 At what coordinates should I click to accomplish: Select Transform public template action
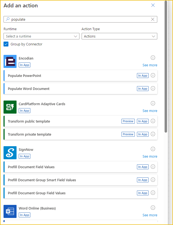point(80,121)
